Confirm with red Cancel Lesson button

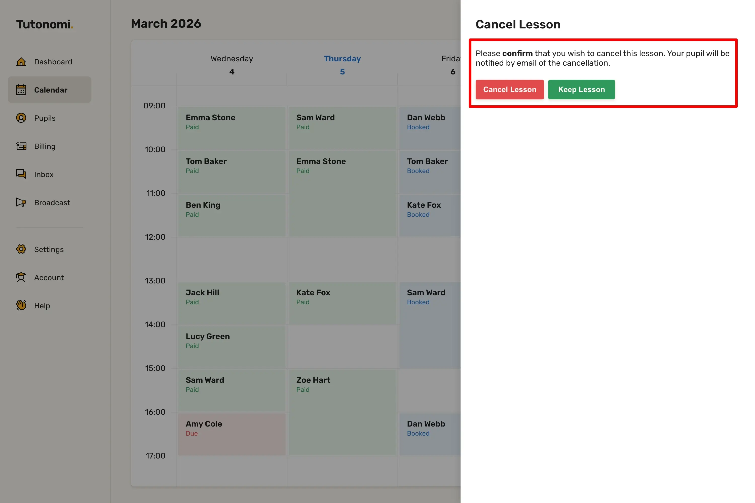point(509,90)
